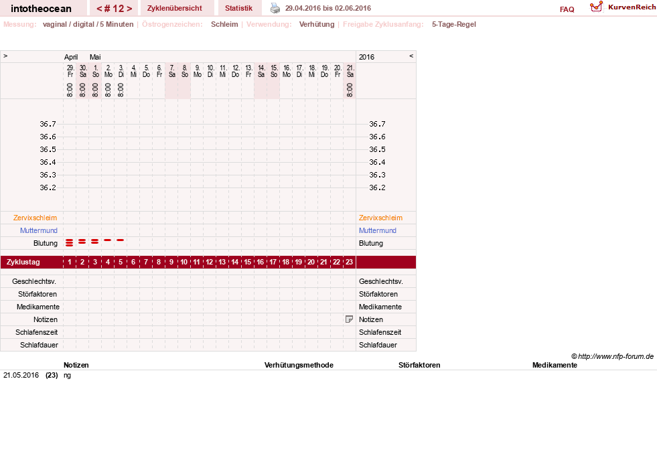This screenshot has width=657, height=458.
Task: Click the left Schlafdauer row label
Action: [x=39, y=345]
